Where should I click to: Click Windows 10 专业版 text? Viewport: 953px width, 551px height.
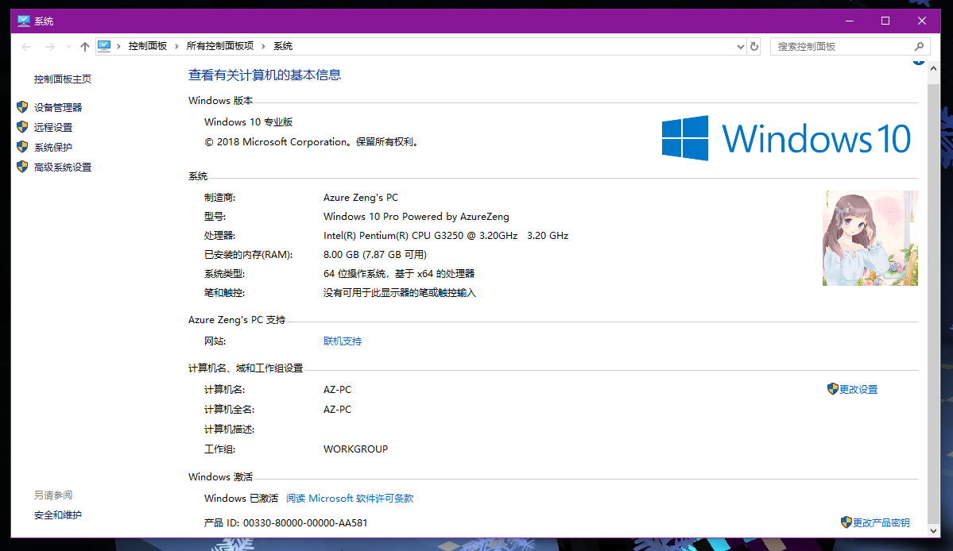[249, 122]
